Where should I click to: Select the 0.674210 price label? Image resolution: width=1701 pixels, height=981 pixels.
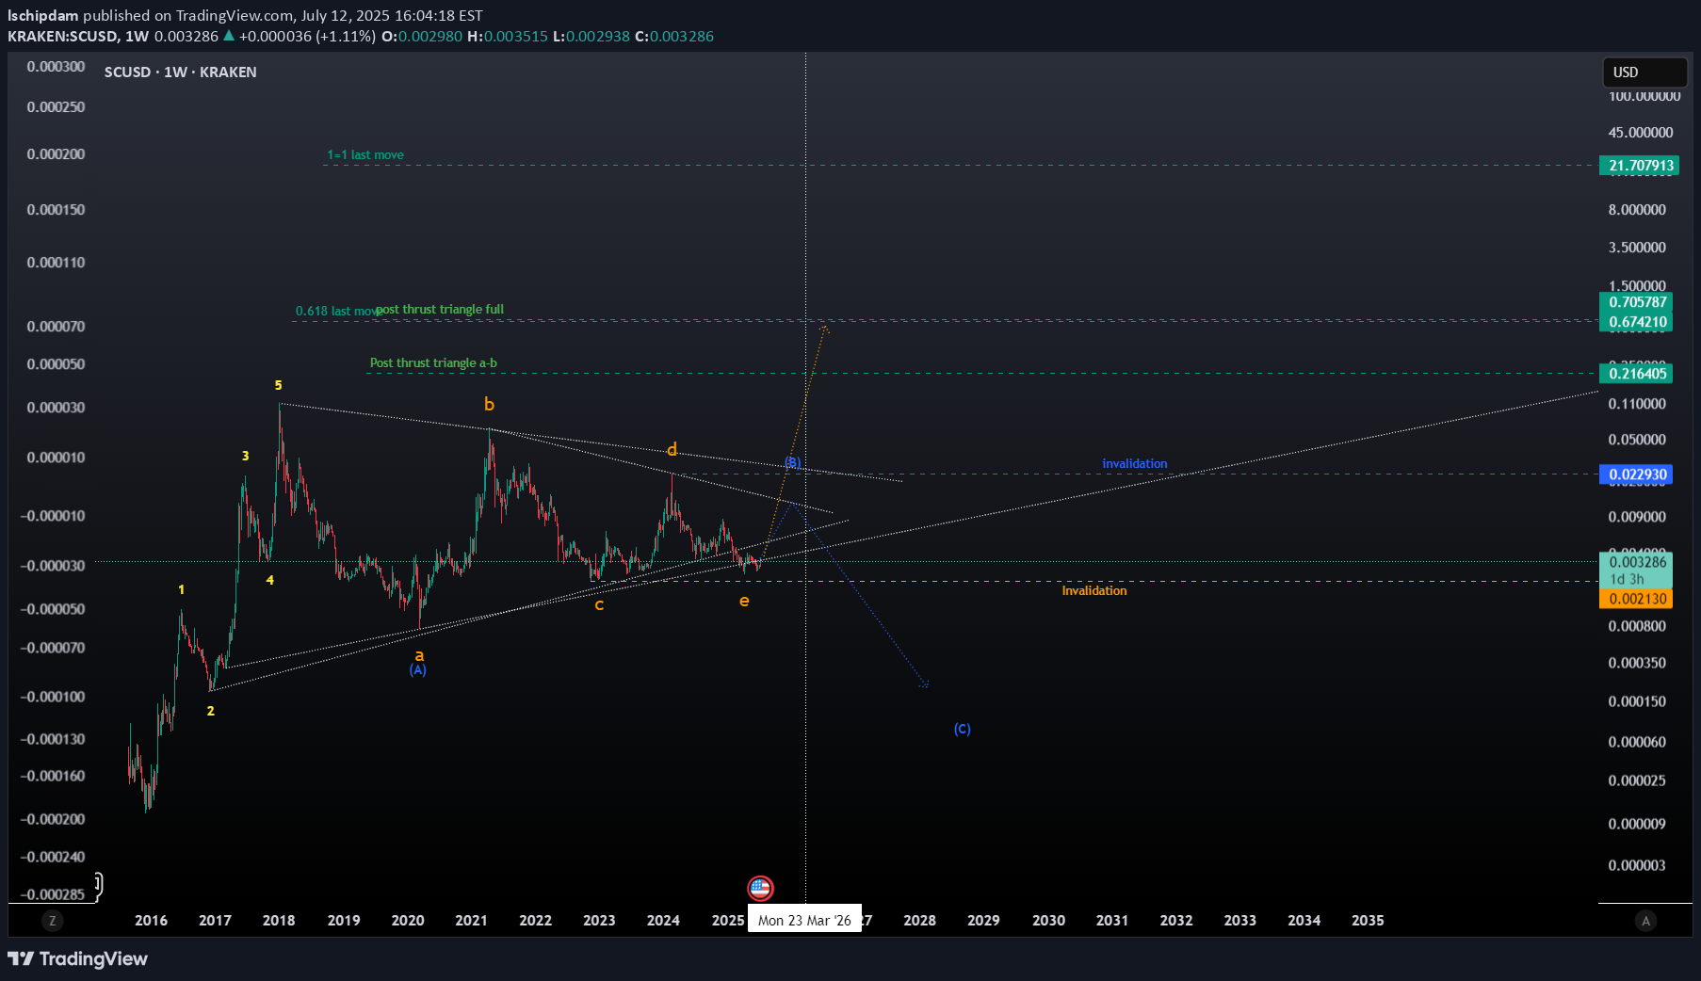pos(1637,322)
